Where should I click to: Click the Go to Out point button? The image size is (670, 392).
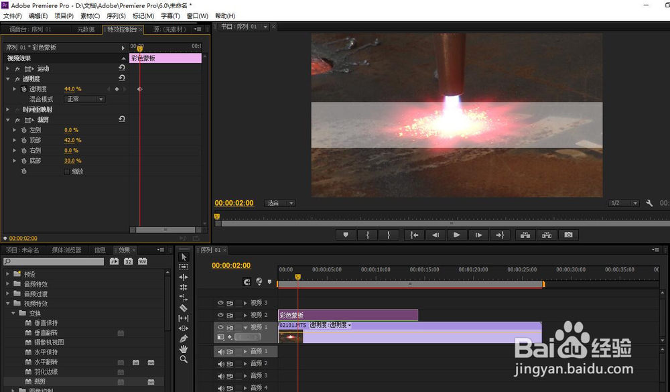click(x=500, y=235)
